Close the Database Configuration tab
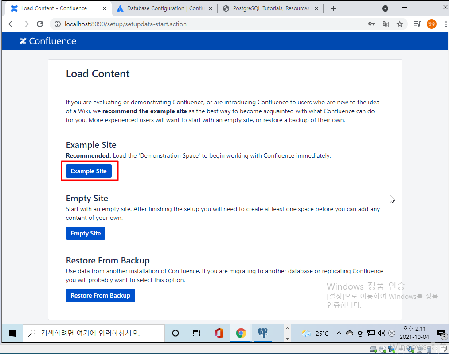This screenshot has height=354, width=449. tap(211, 8)
